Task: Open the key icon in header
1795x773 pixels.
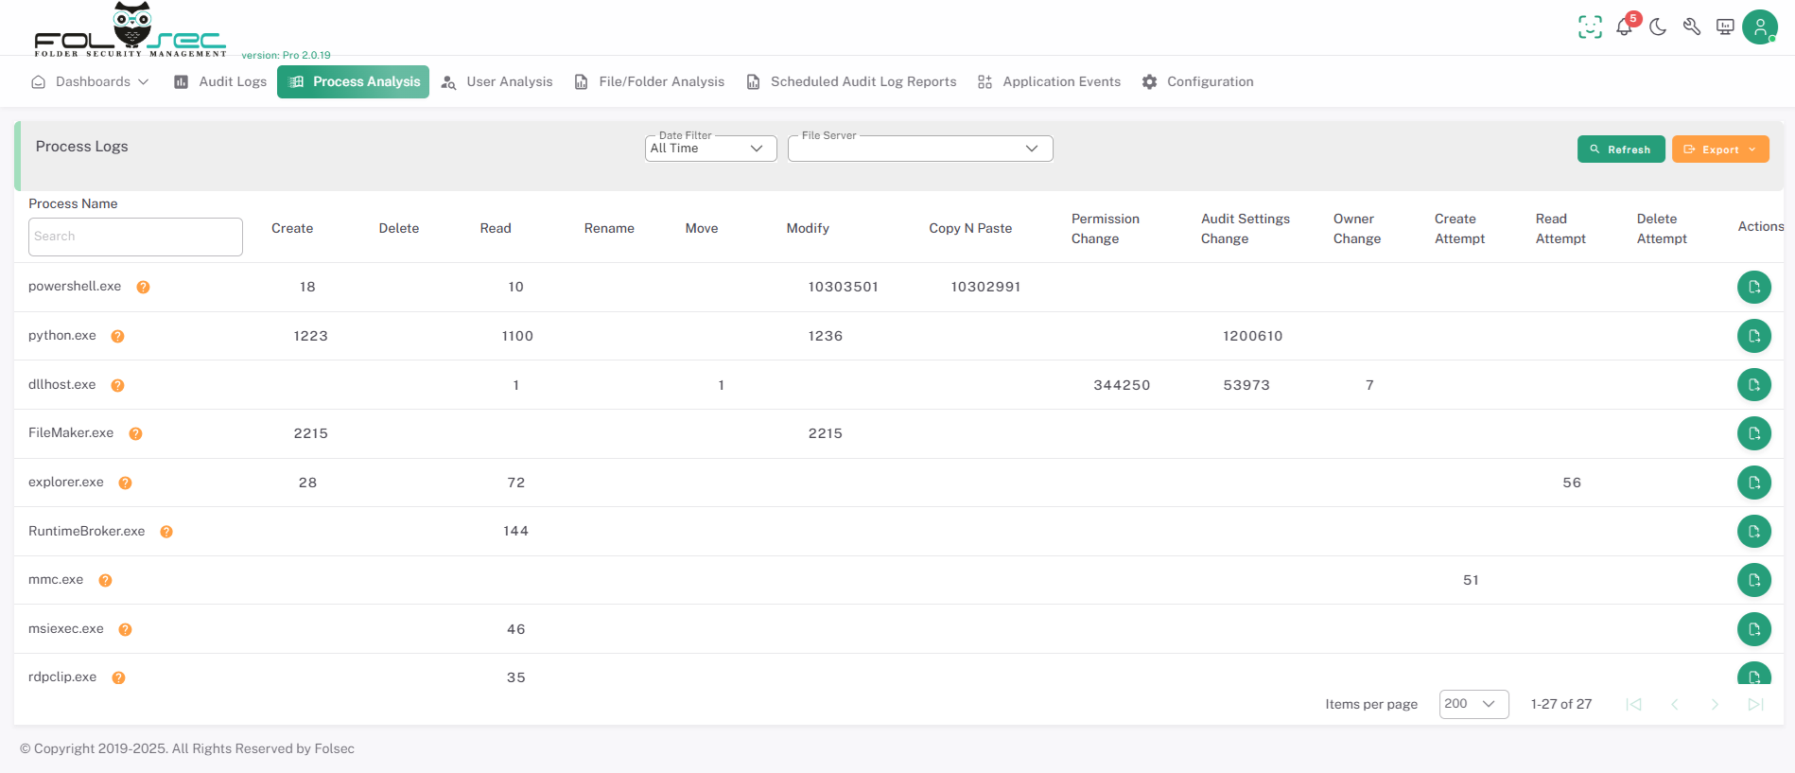Action: click(x=1692, y=27)
